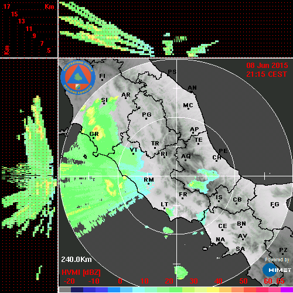Click the FG city label

click(x=275, y=205)
